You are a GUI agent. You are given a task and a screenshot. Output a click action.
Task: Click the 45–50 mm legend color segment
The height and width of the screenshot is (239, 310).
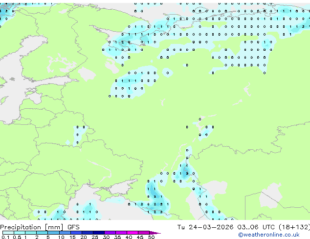tap(144, 233)
